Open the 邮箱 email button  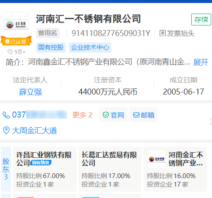(x=144, y=115)
